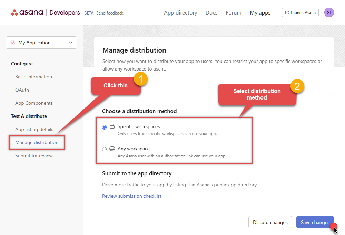This screenshot has height=235, width=345.
Task: Click the lock icon beside Specific workspaces
Action: pyautogui.click(x=112, y=126)
